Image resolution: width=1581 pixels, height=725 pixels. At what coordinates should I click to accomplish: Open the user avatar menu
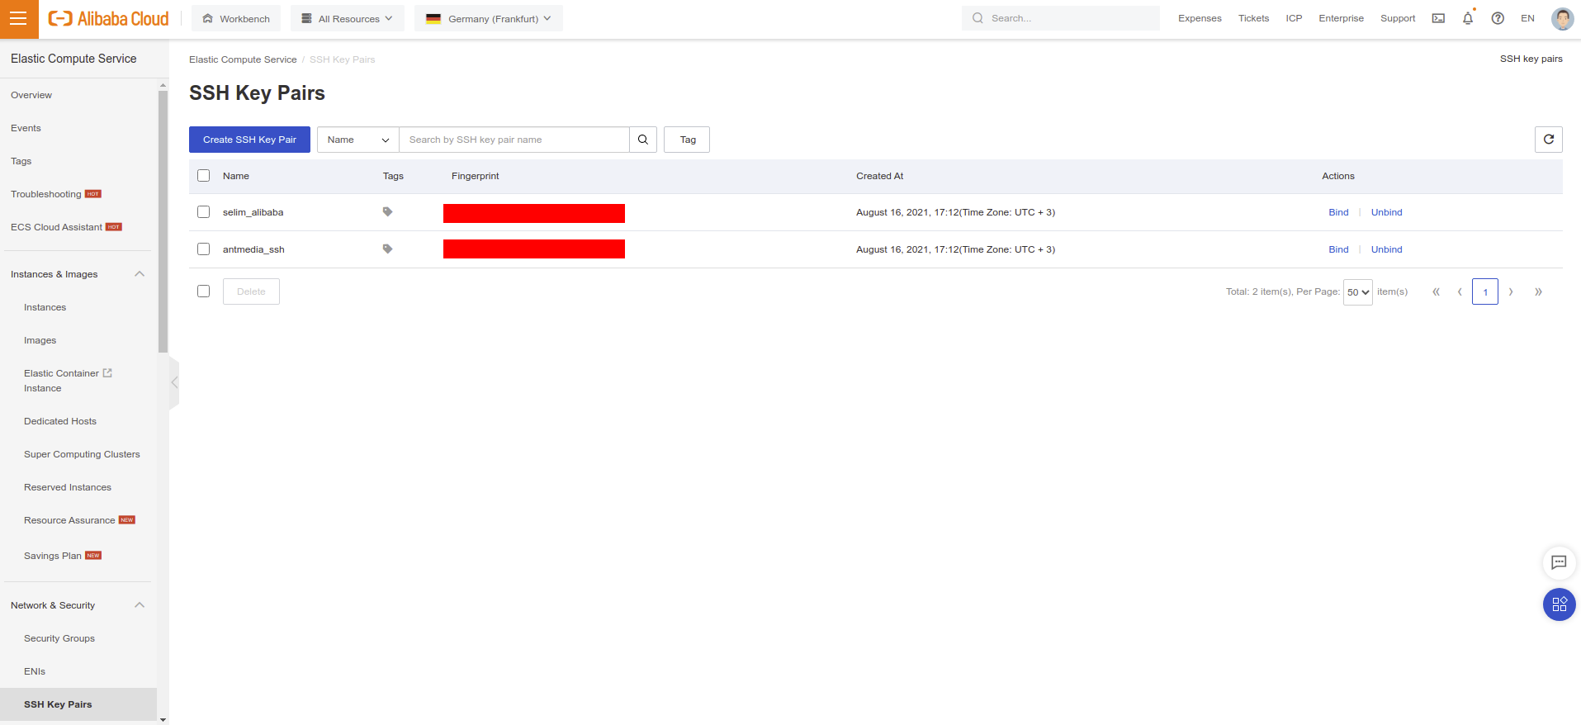(x=1562, y=18)
